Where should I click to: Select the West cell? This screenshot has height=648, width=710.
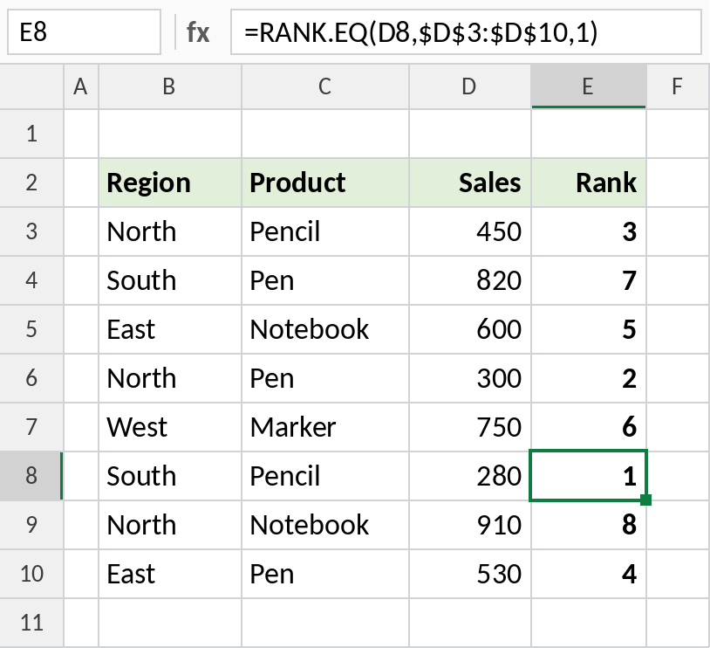coord(170,427)
